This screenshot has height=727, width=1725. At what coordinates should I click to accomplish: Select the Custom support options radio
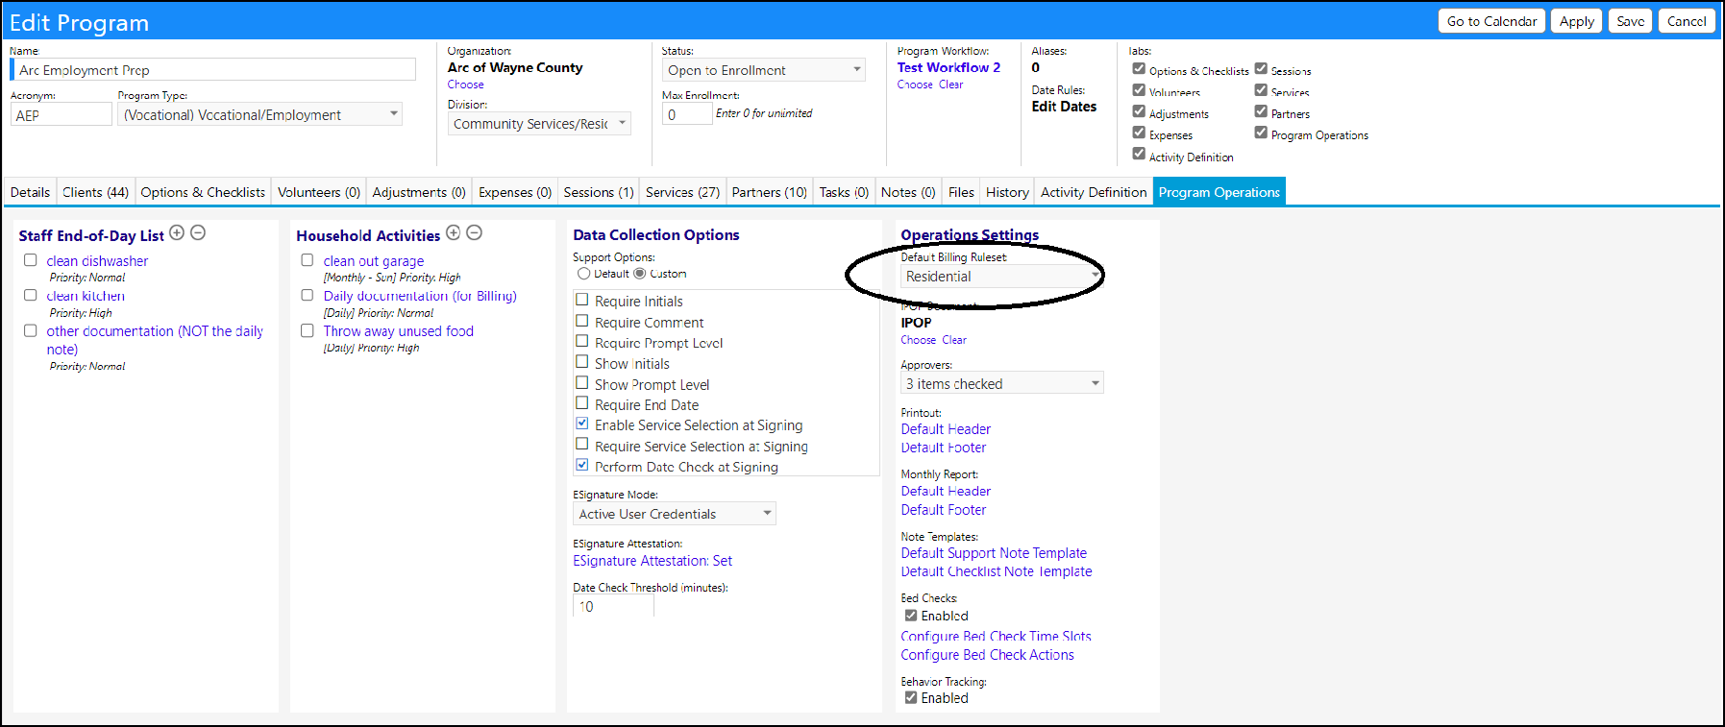(x=640, y=274)
